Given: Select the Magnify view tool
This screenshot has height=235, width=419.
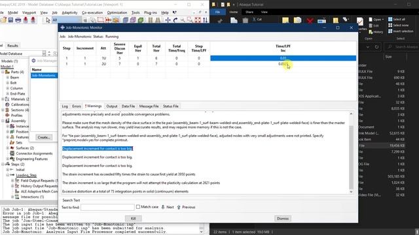Looking at the screenshot, I should coord(183,20).
